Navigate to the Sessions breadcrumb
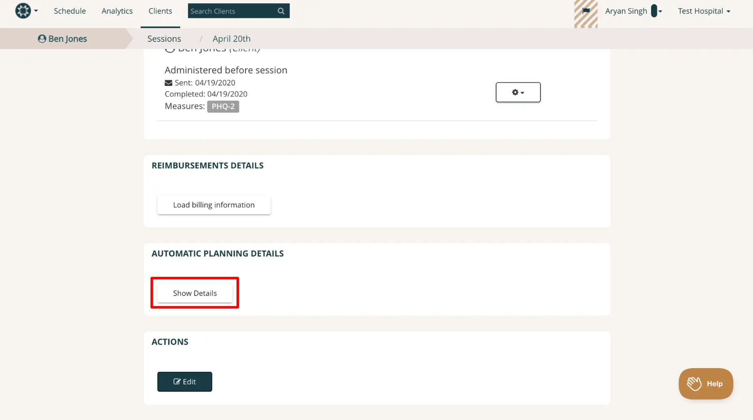The image size is (753, 420). [x=164, y=39]
